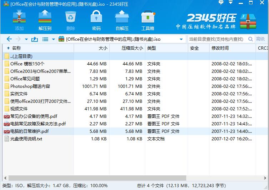Select folder 实例文件
The height and width of the screenshot is (190, 269).
pos(136,94)
